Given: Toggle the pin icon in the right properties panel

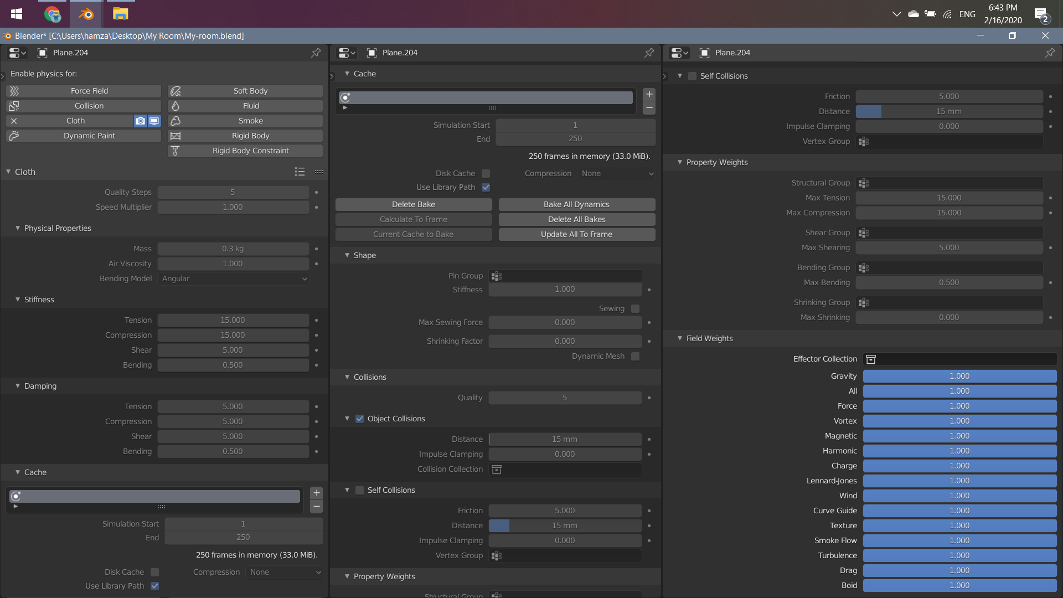Looking at the screenshot, I should click(x=1050, y=53).
